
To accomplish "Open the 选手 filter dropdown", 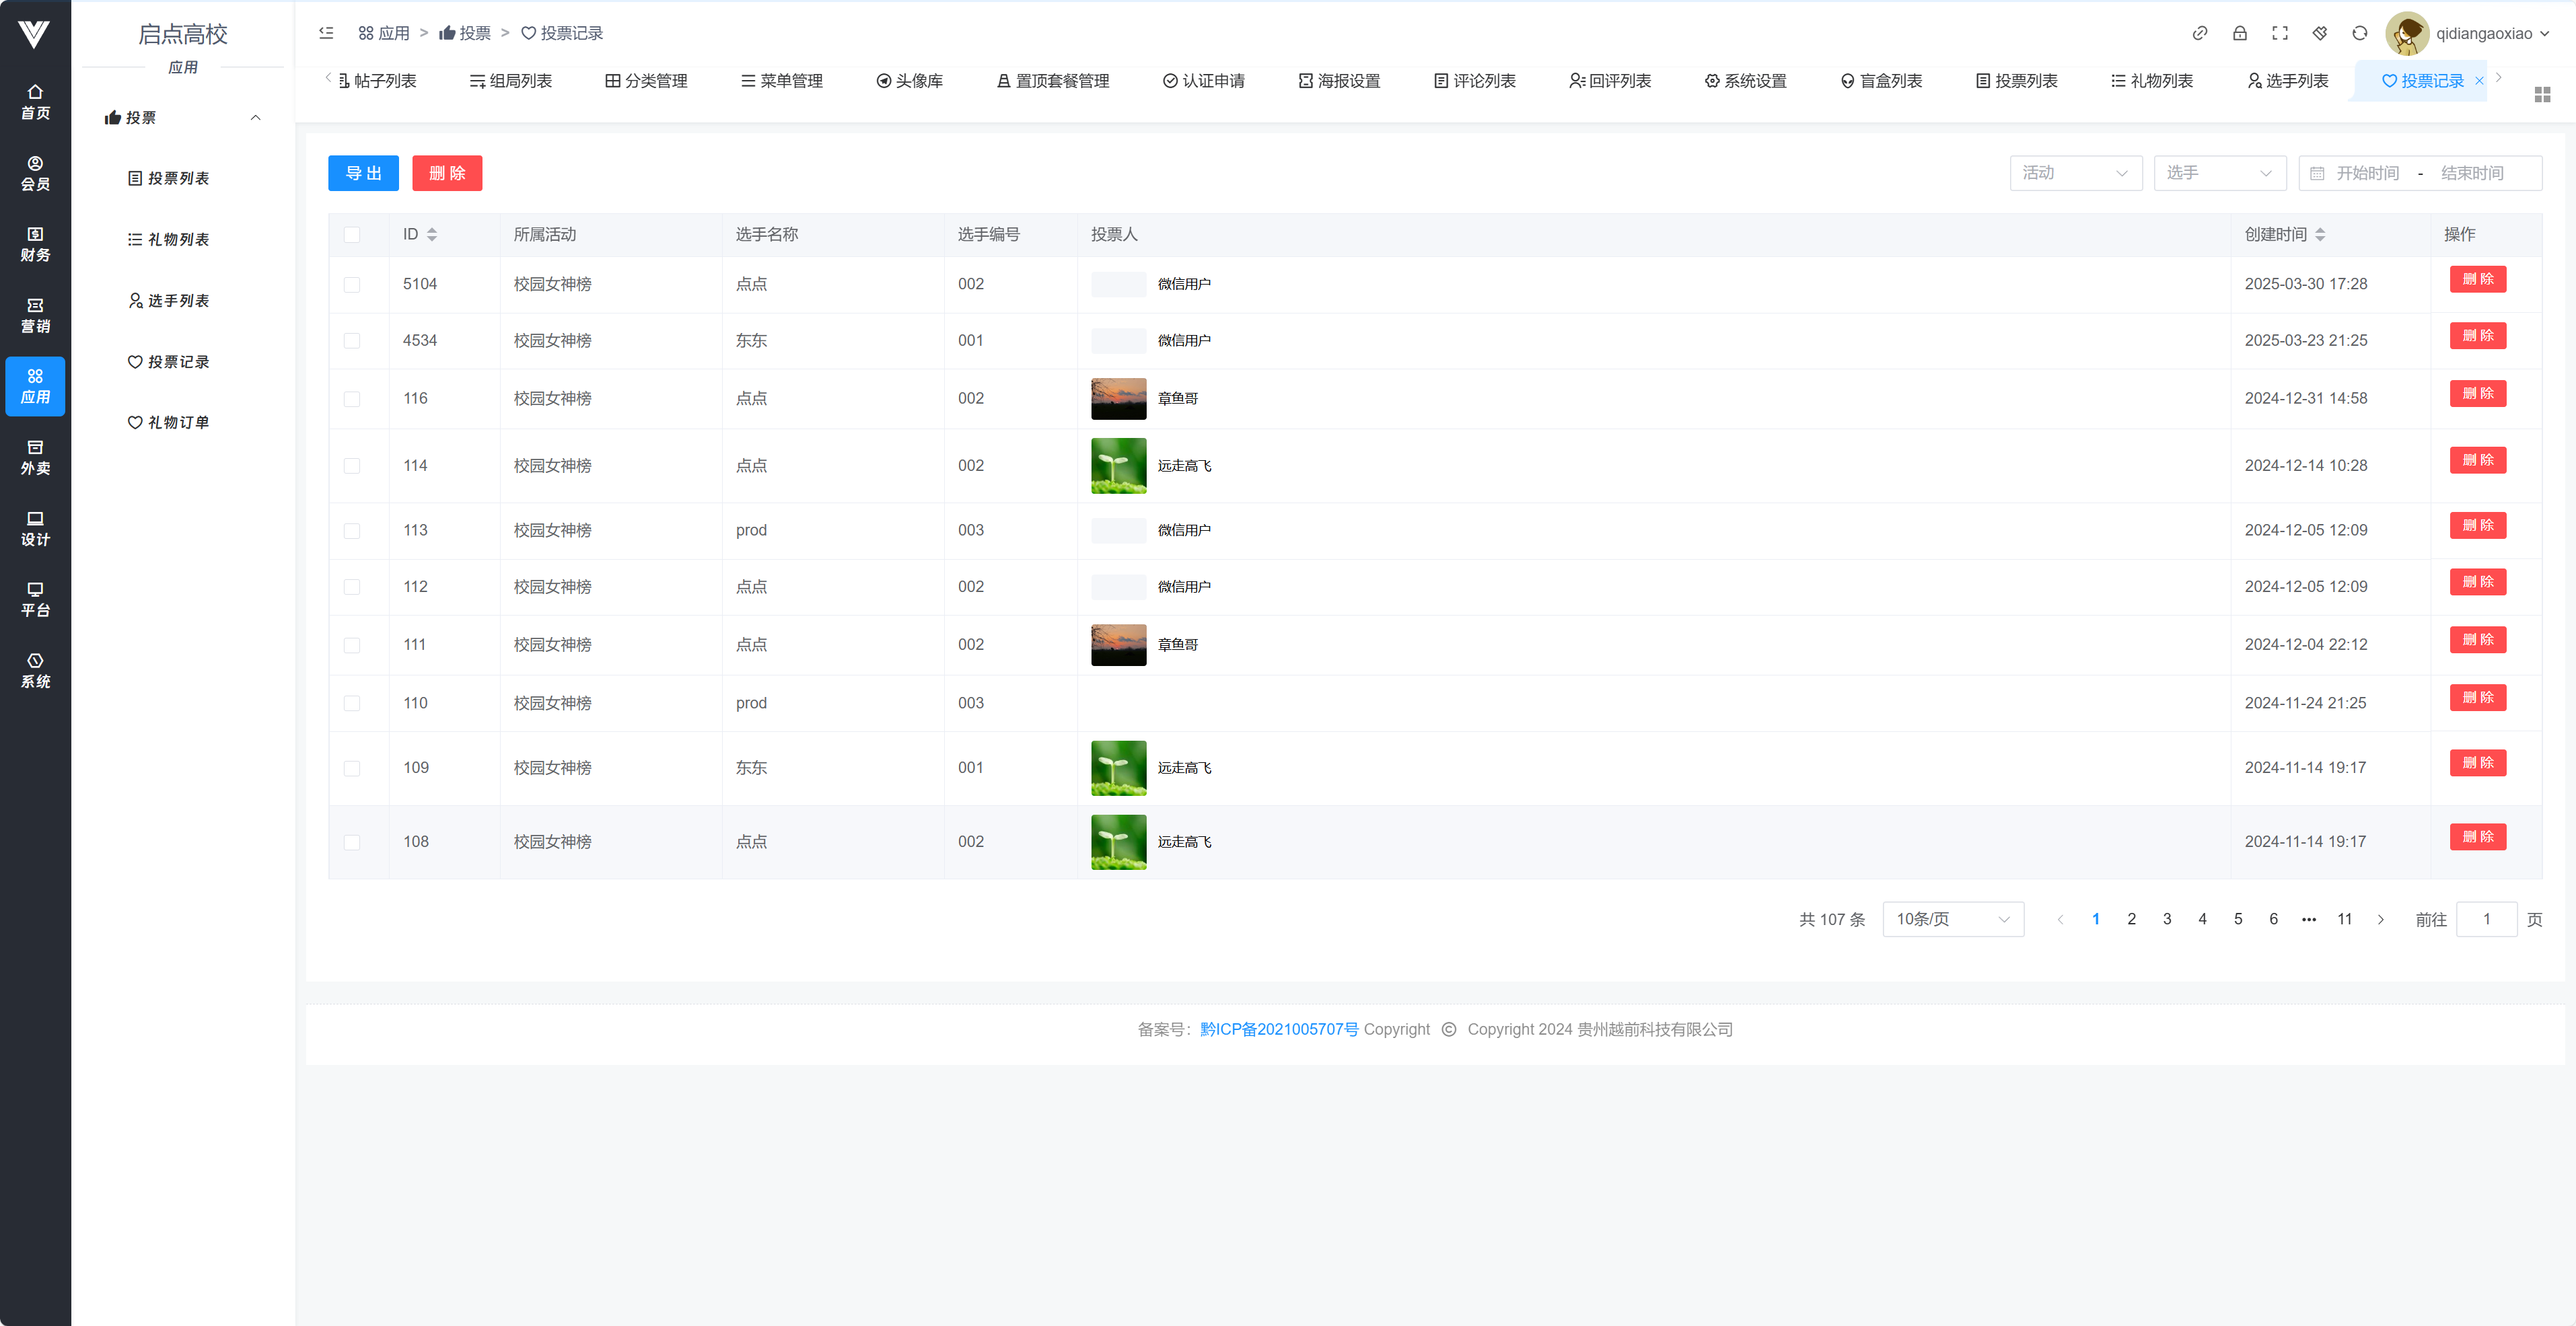I will 2219,173.
